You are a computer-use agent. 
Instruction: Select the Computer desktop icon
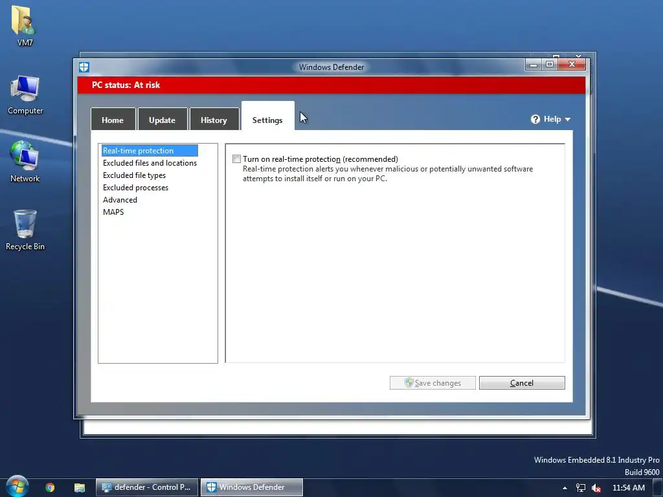tap(25, 95)
